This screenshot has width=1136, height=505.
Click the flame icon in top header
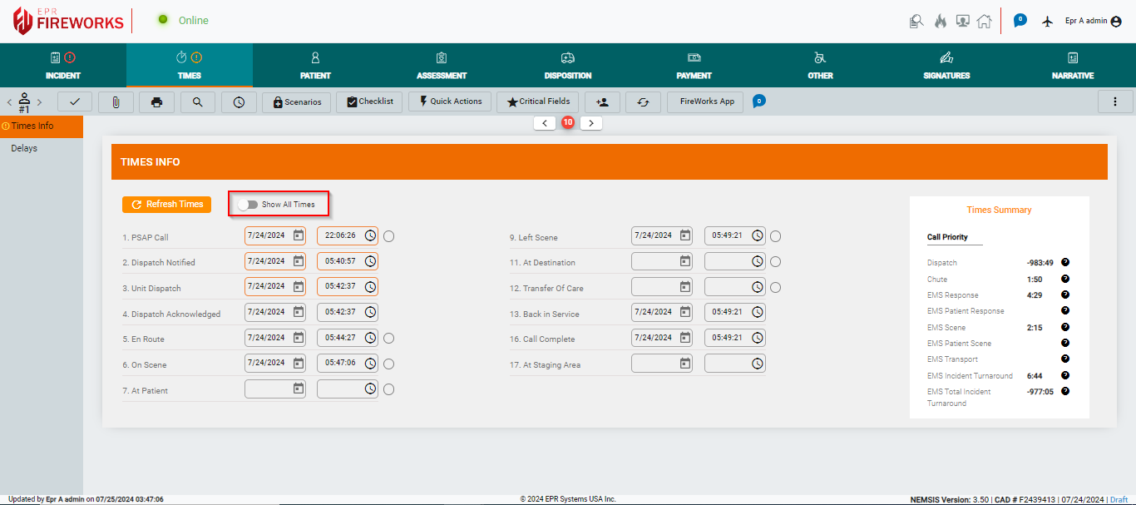[x=940, y=22]
